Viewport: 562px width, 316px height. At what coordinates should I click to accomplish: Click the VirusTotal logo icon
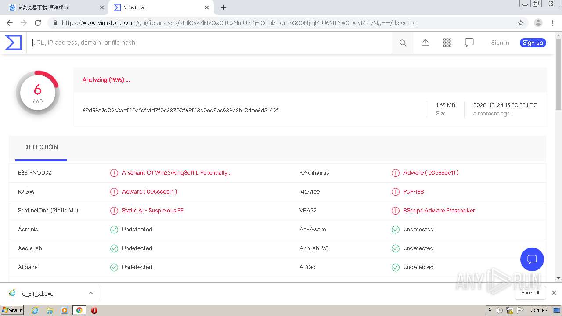coord(13,43)
